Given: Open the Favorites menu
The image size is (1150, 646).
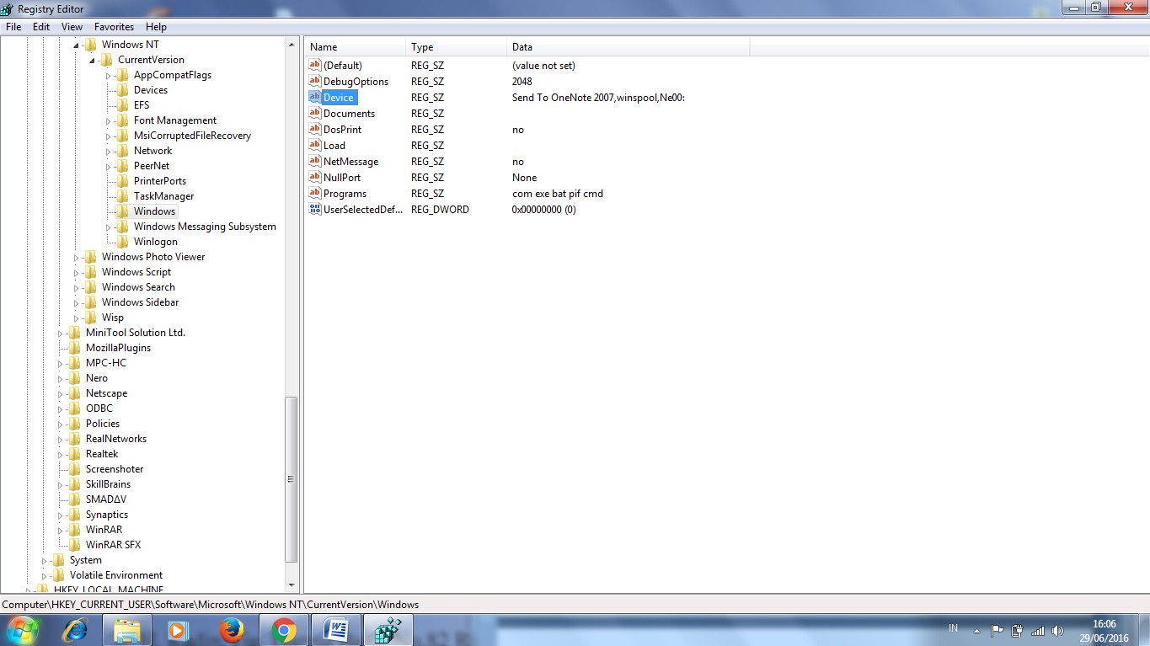Looking at the screenshot, I should [x=114, y=27].
